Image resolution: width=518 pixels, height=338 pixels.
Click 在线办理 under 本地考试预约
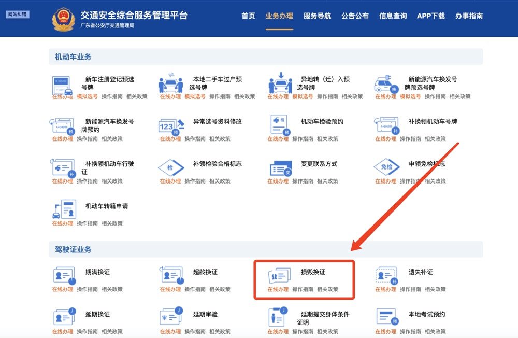tap(385, 331)
